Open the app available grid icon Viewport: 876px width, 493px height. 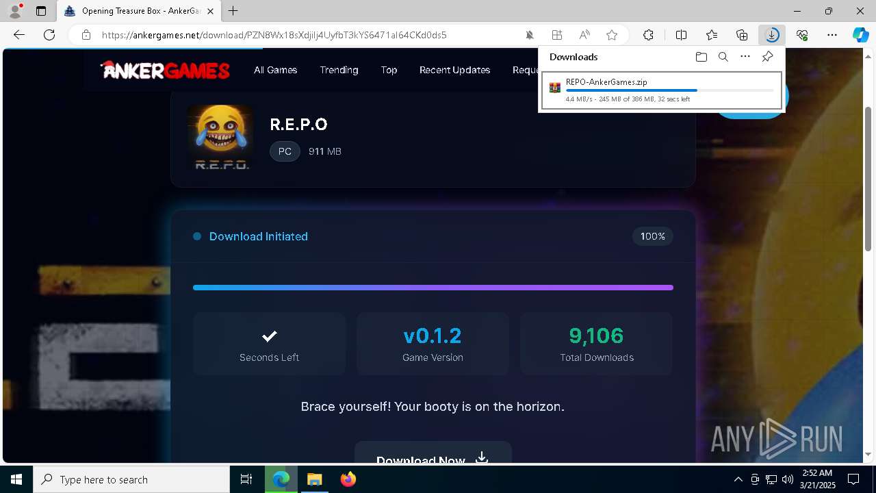(x=557, y=35)
